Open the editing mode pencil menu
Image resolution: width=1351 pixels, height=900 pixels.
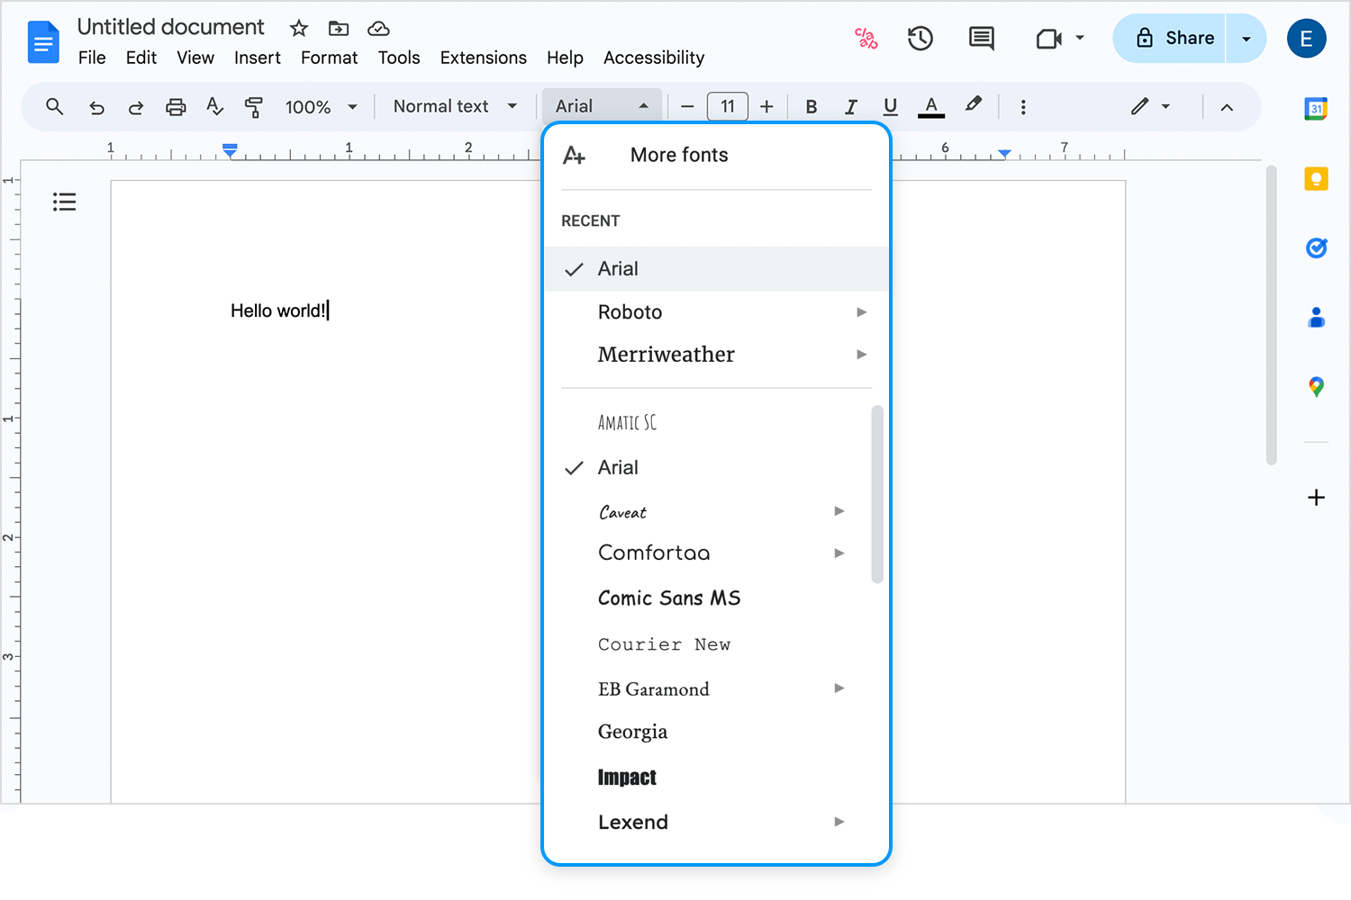tap(1150, 106)
